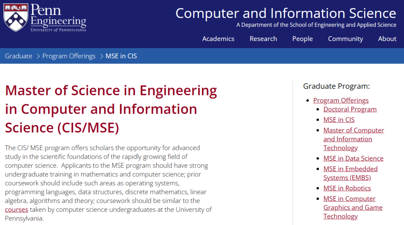
Task: Open MSE in Computer Graphics and Game Technology
Action: point(353,207)
